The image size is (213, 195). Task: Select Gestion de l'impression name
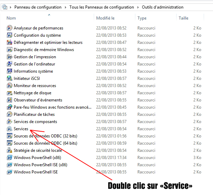coord(35,57)
